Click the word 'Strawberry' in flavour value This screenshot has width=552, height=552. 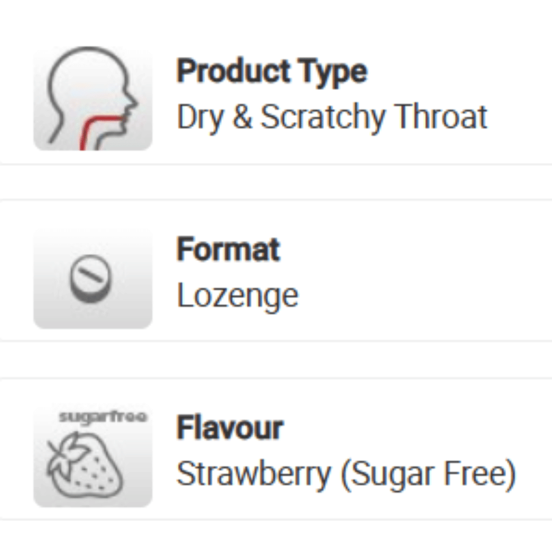(253, 474)
